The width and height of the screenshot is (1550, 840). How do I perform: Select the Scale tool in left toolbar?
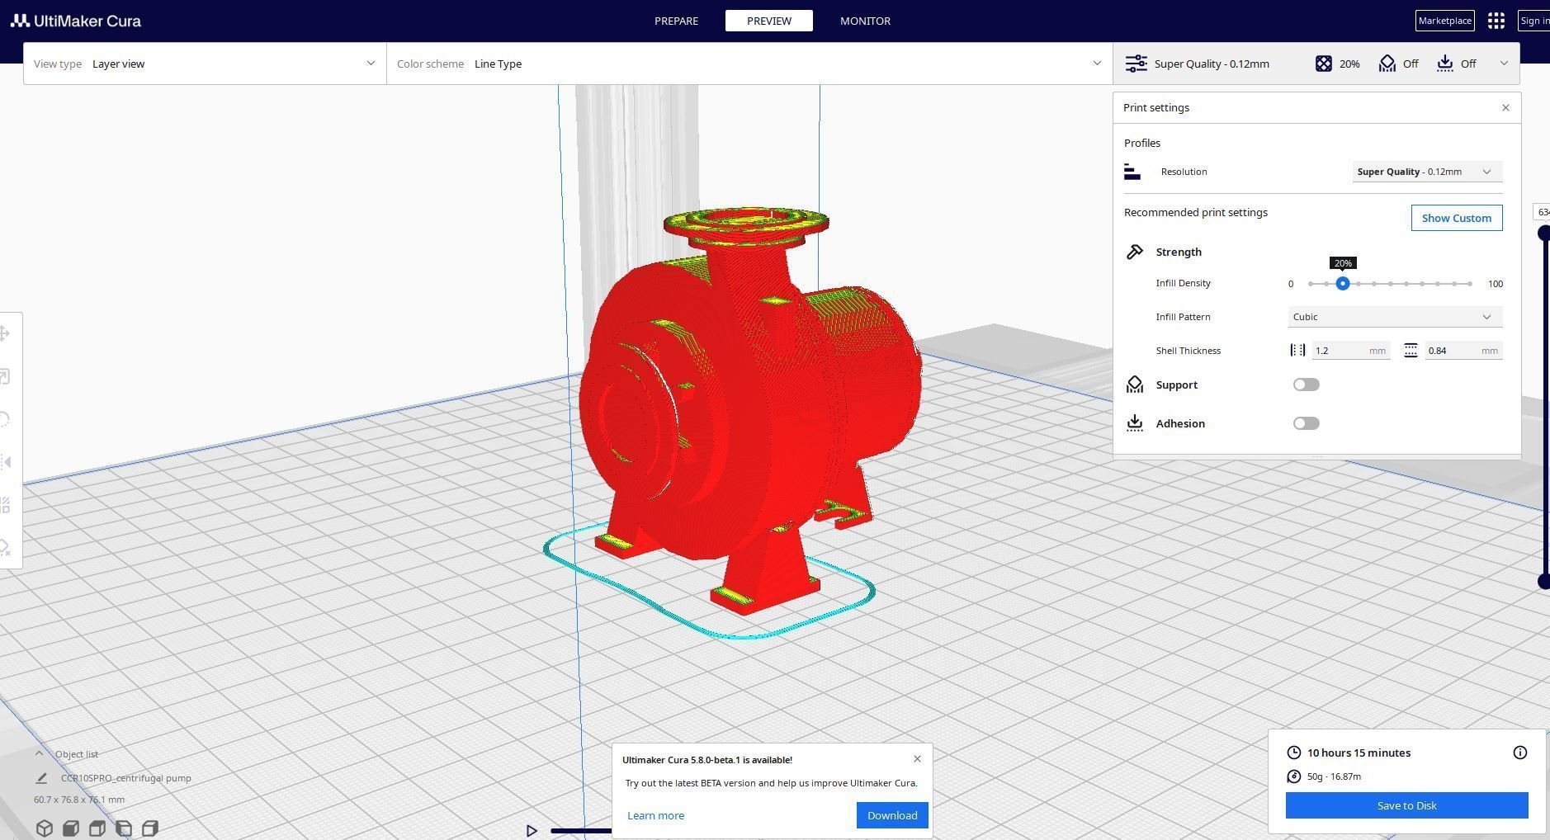pyautogui.click(x=5, y=376)
